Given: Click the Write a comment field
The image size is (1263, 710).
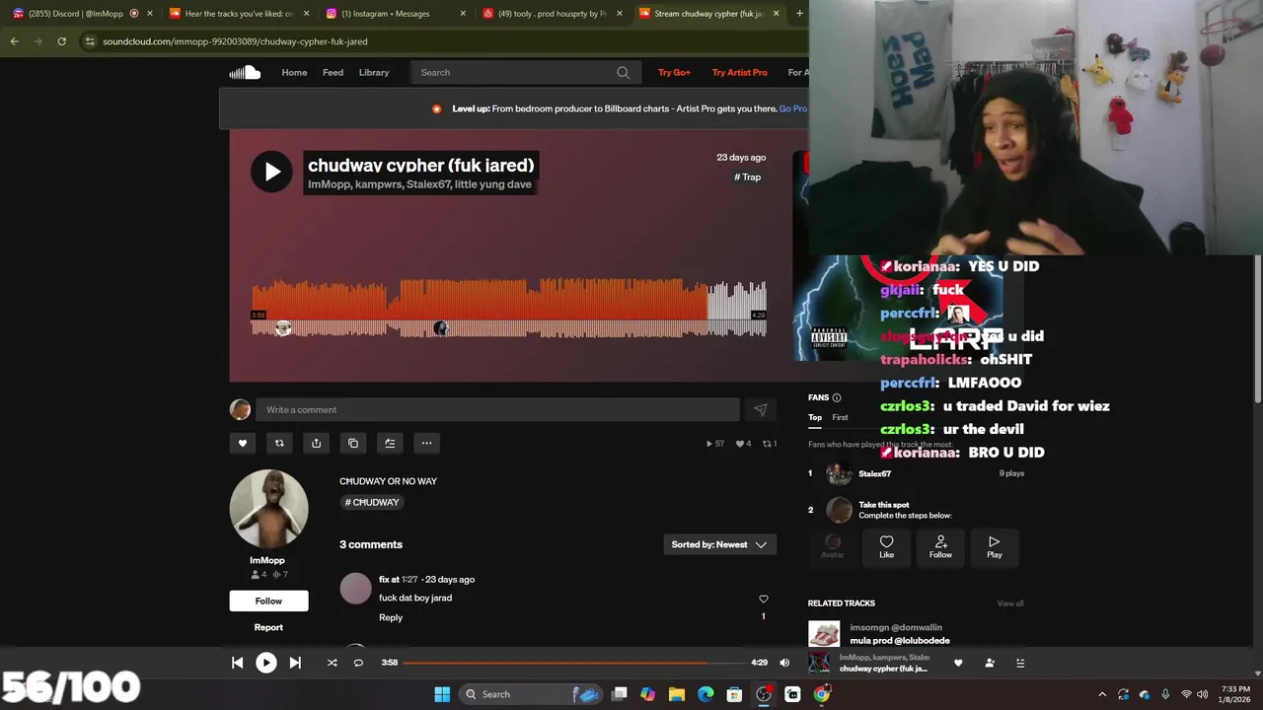Looking at the screenshot, I should [497, 409].
